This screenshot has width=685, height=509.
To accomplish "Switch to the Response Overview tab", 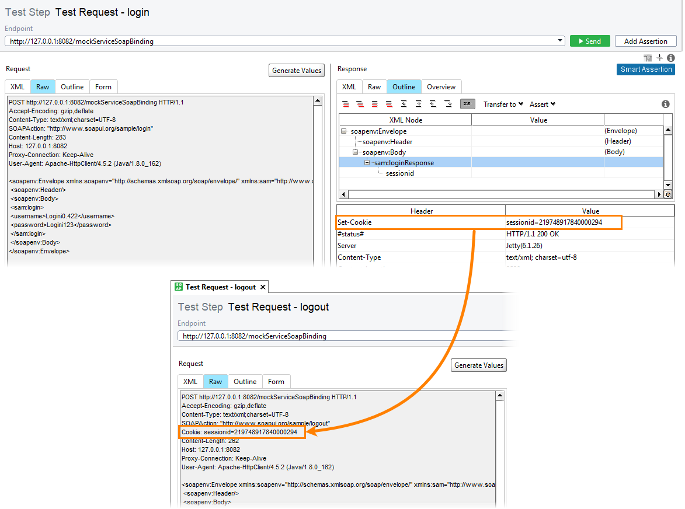I will [x=441, y=86].
